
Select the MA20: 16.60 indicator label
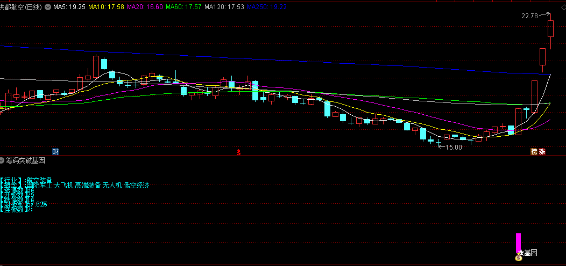point(145,6)
